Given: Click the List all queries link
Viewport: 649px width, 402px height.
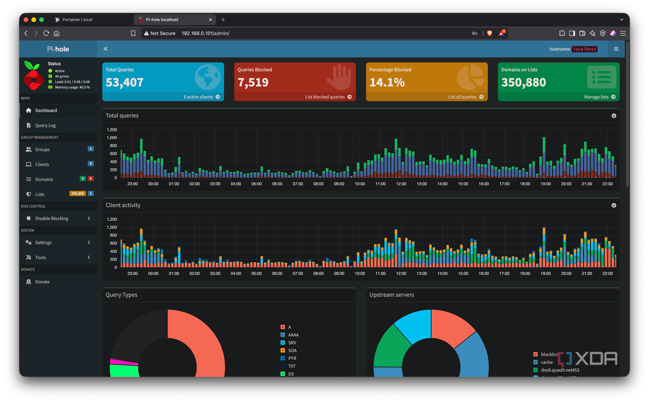Looking at the screenshot, I should tap(466, 97).
